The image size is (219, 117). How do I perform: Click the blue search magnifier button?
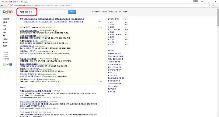point(72,12)
